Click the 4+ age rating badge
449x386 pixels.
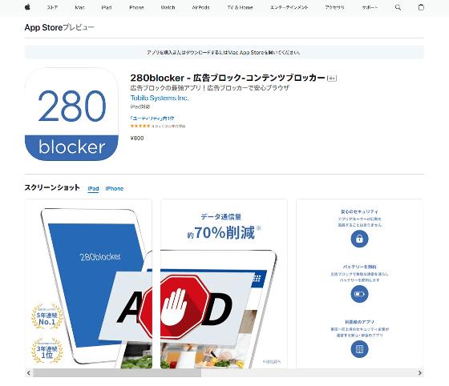tap(332, 78)
